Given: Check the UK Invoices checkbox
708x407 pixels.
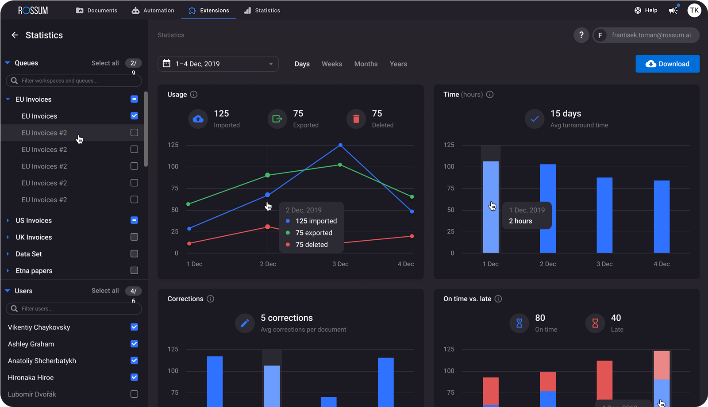Looking at the screenshot, I should pyautogui.click(x=135, y=237).
